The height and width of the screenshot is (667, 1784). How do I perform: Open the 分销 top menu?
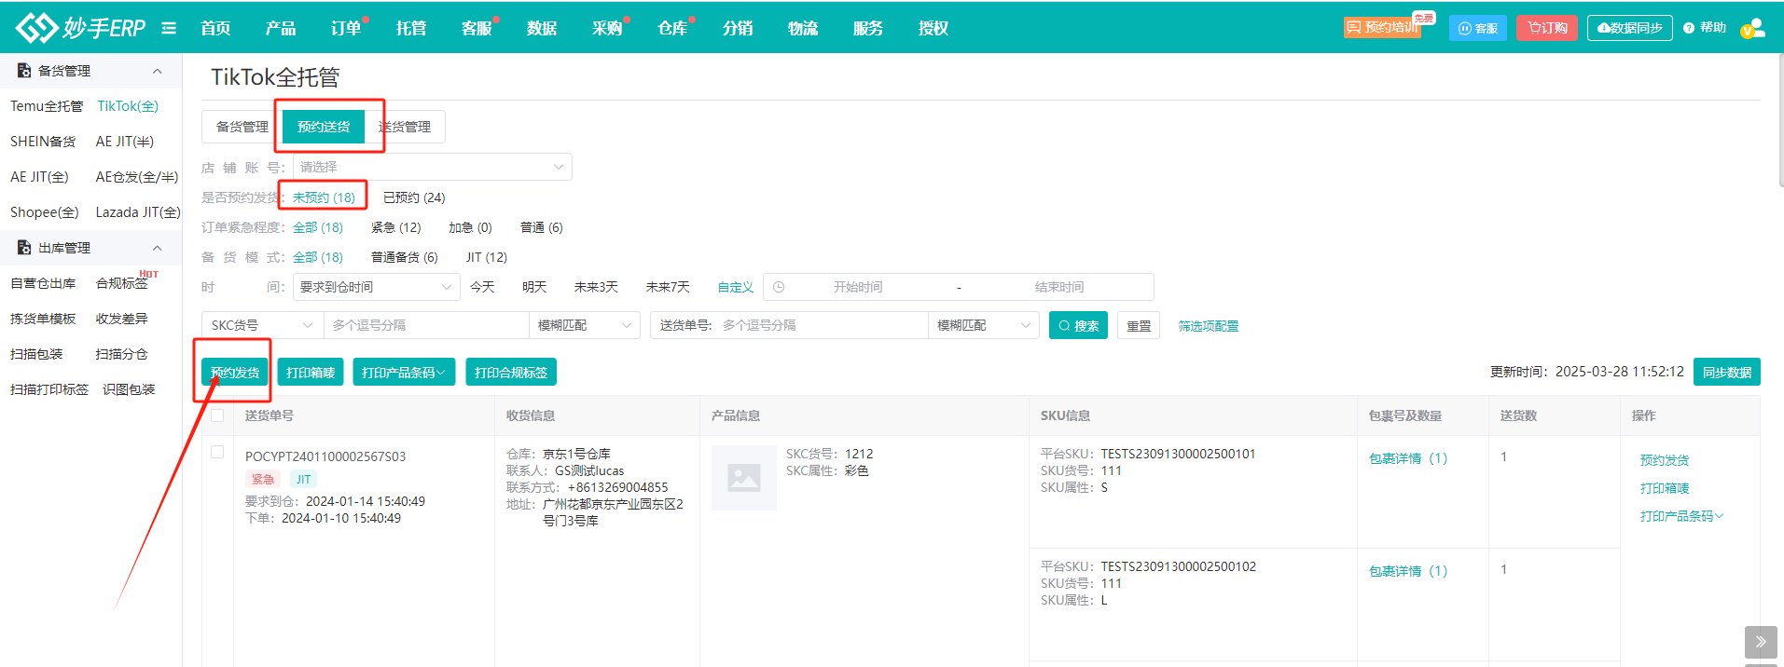pyautogui.click(x=738, y=28)
